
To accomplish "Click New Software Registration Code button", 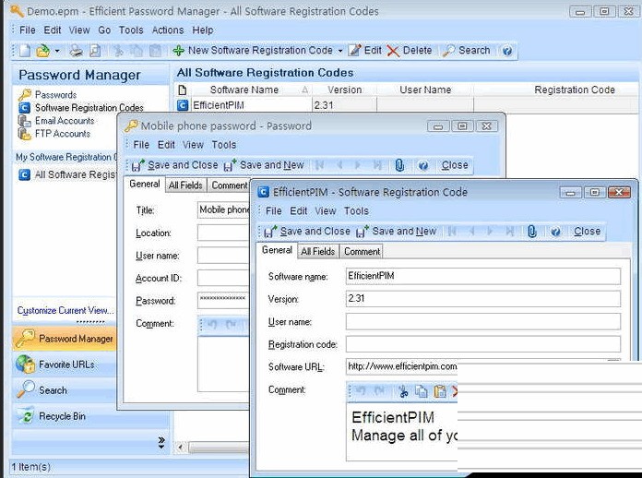I will coord(253,51).
